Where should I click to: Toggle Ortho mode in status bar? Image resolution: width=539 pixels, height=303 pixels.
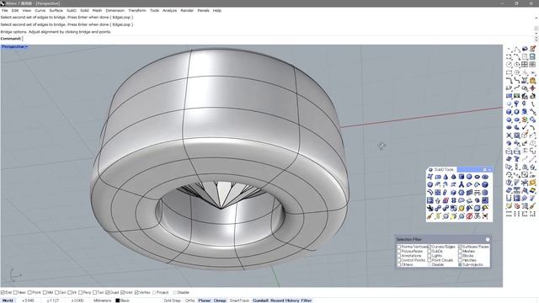point(189,300)
